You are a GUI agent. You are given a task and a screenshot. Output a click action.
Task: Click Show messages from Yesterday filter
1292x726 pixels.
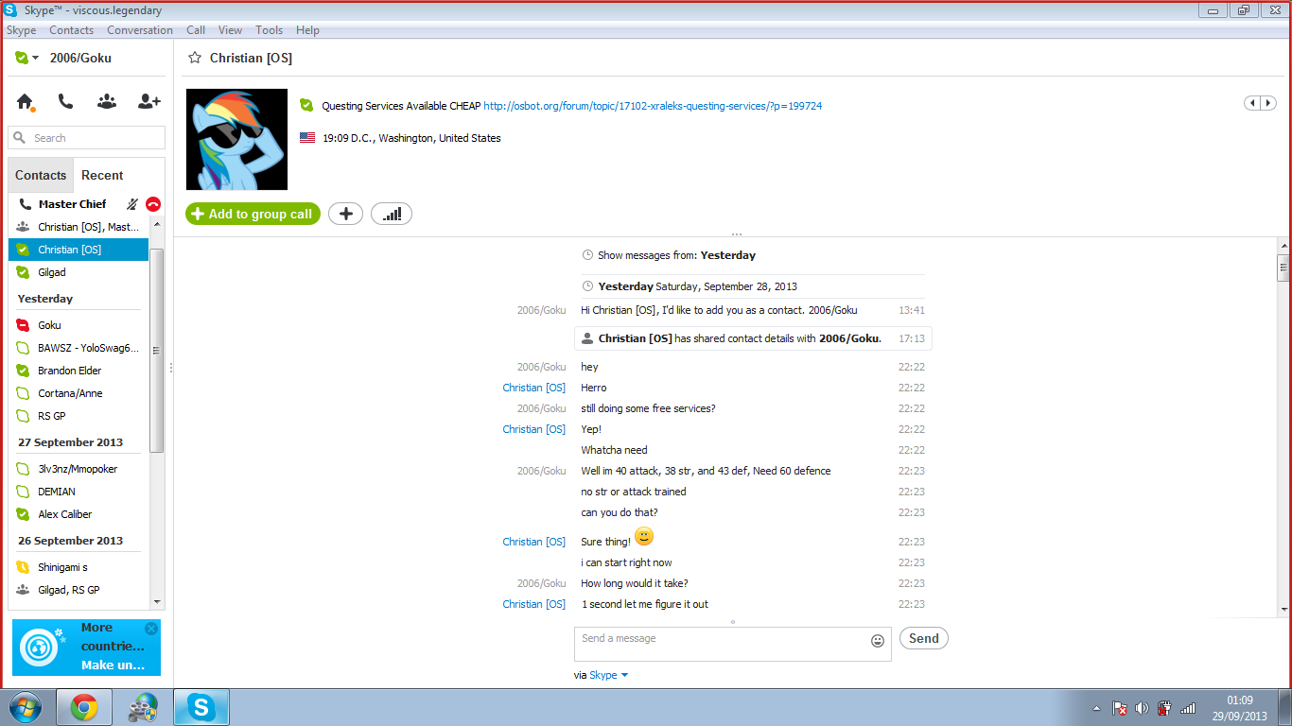pos(670,255)
